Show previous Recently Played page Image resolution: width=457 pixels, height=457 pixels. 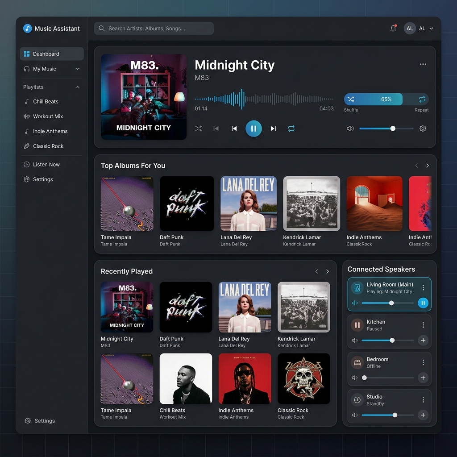316,271
